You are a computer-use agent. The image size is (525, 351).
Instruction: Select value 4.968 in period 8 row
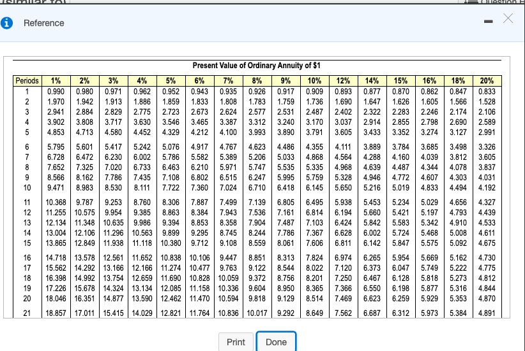[343, 168]
